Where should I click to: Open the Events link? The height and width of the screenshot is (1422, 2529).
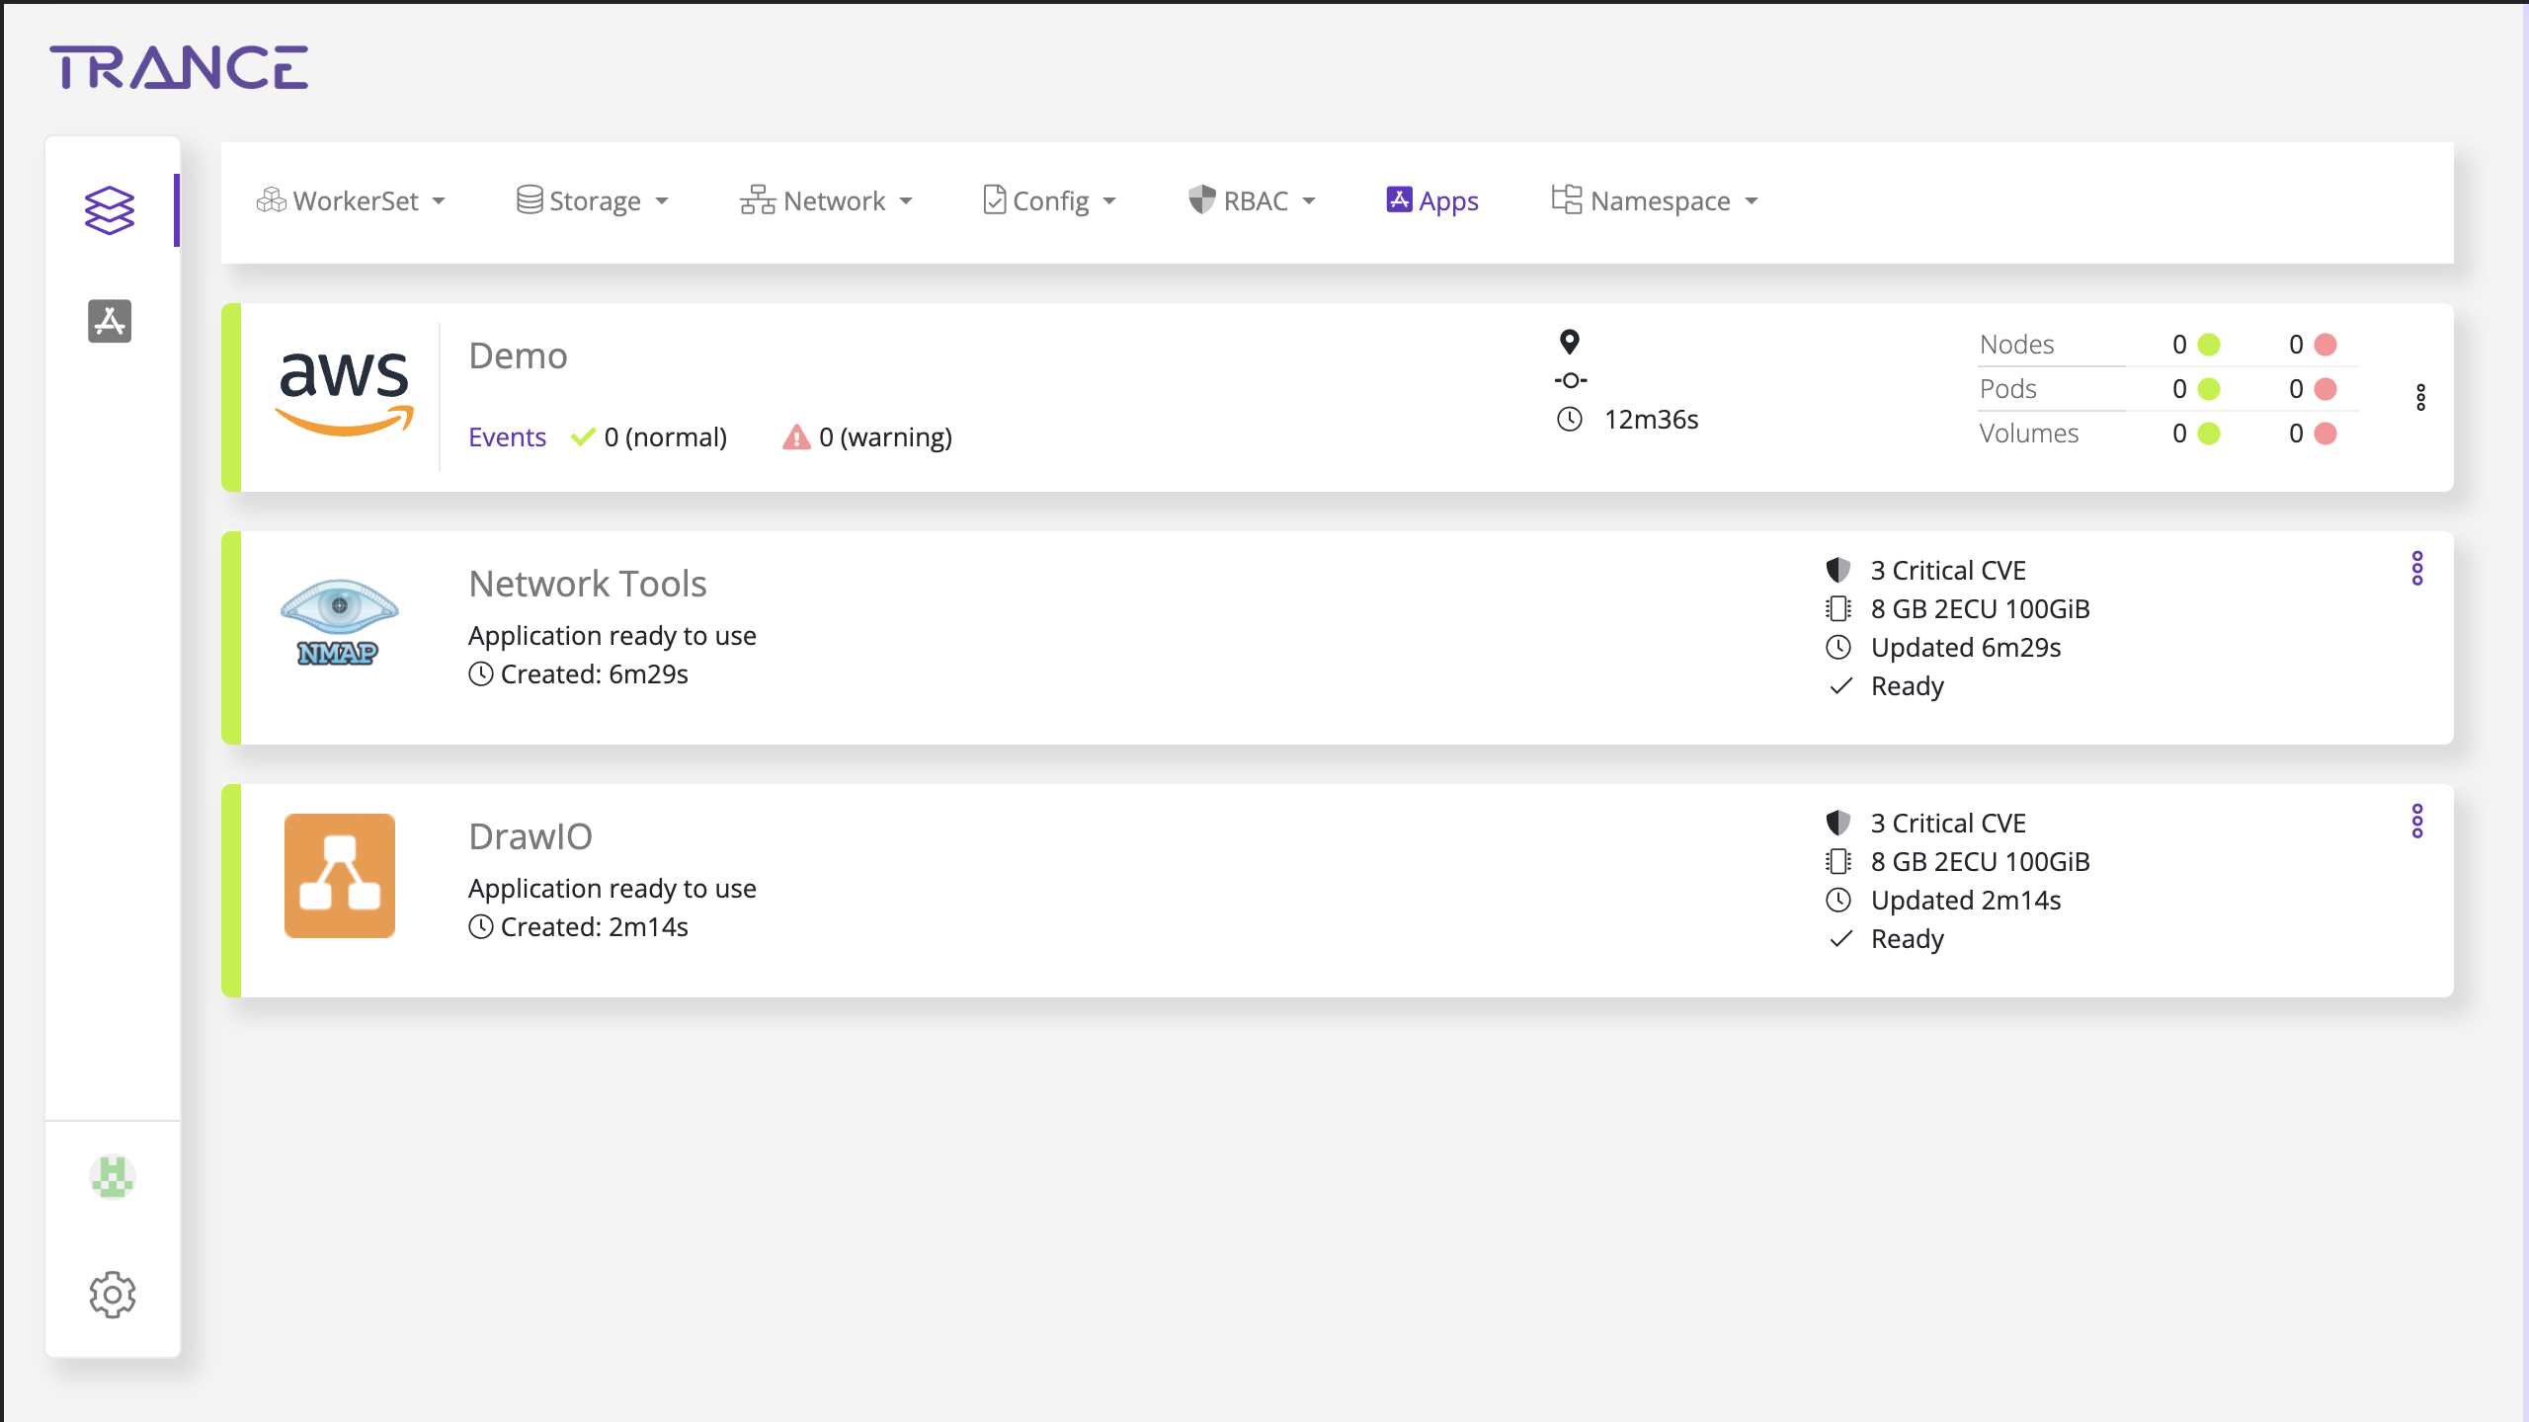coord(507,436)
